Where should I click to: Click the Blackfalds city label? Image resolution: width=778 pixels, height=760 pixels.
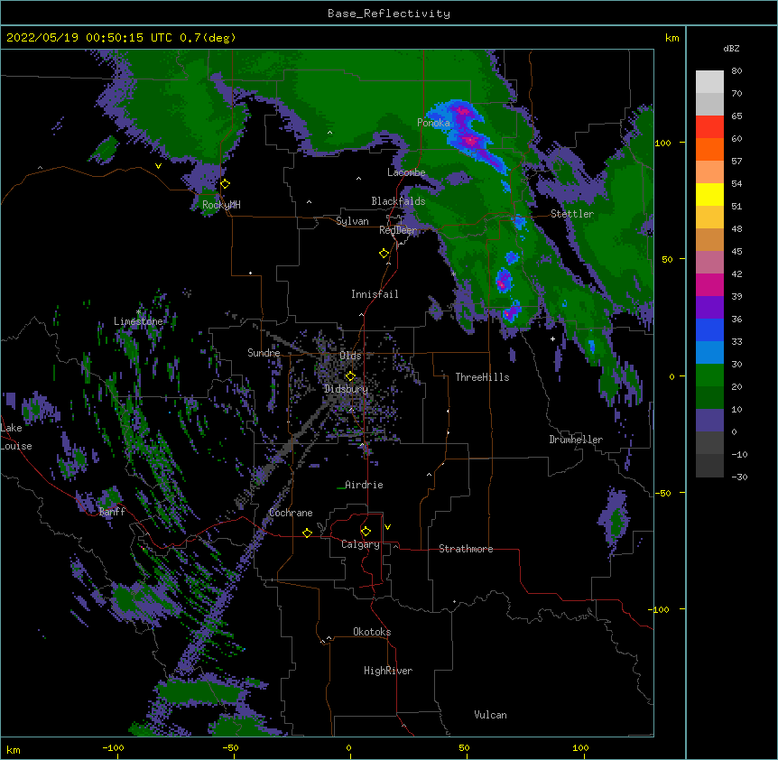point(398,201)
